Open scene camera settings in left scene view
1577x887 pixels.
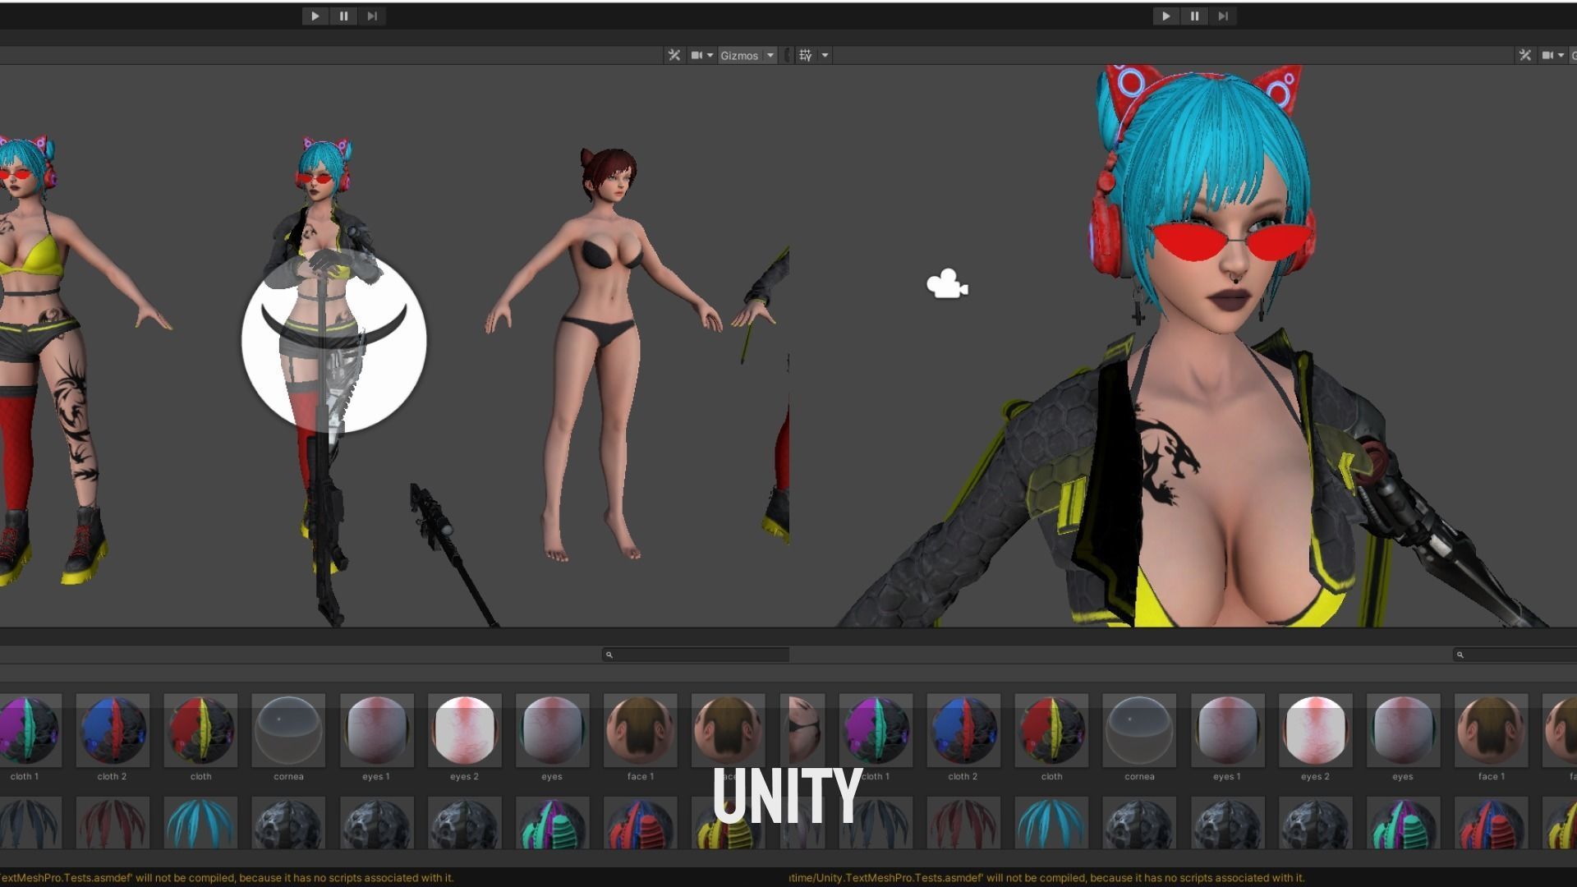697,55
